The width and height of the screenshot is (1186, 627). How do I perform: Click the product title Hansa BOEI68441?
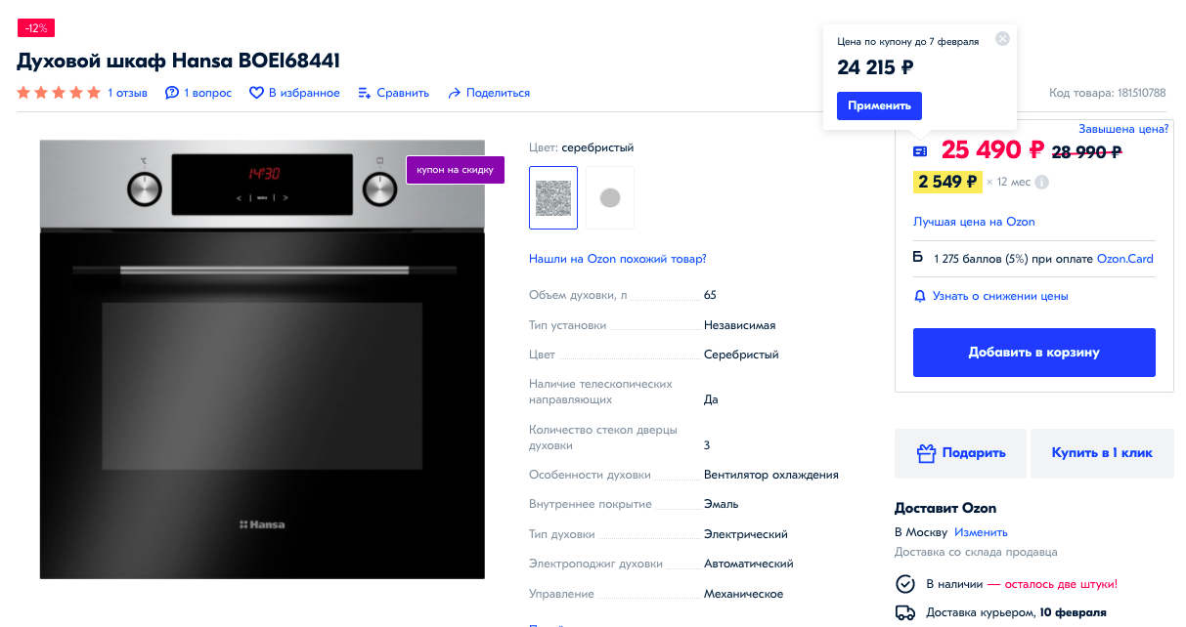tap(178, 62)
